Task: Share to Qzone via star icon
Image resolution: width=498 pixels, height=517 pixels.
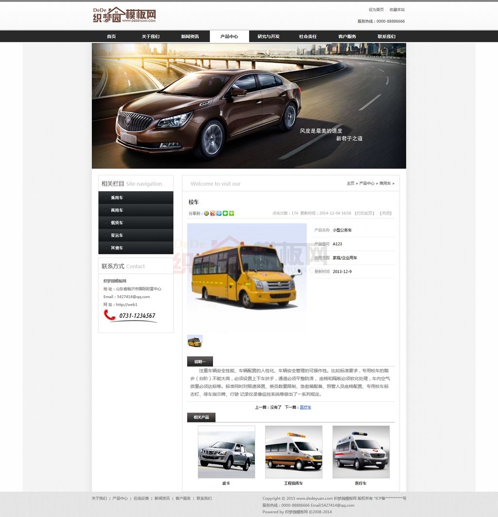Action: click(x=206, y=213)
